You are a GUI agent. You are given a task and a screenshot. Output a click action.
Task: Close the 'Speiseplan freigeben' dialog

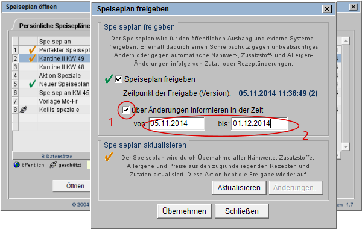[x=327, y=9]
